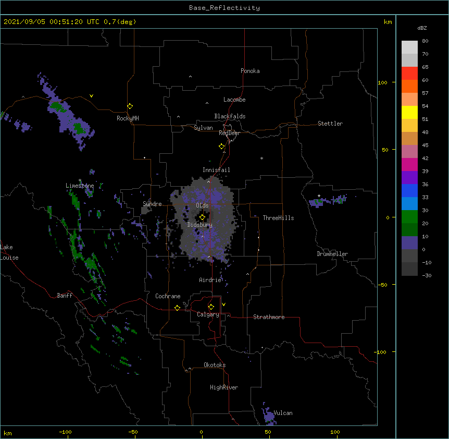Viewport: 449px width, 439px height.
Task: Click the Blackfalds city label
Action: coord(230,116)
